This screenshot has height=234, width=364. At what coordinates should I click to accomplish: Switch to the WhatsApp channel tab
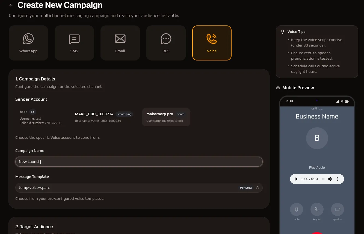point(28,43)
